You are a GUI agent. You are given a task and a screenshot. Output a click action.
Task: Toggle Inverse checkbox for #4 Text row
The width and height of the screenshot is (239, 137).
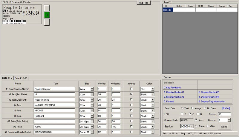coord(131,105)
